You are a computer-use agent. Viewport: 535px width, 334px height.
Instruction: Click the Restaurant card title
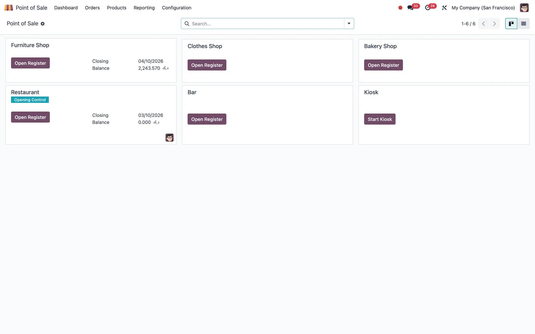[x=25, y=92]
